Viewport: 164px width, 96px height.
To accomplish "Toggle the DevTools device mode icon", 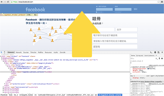I will tap(5, 52).
